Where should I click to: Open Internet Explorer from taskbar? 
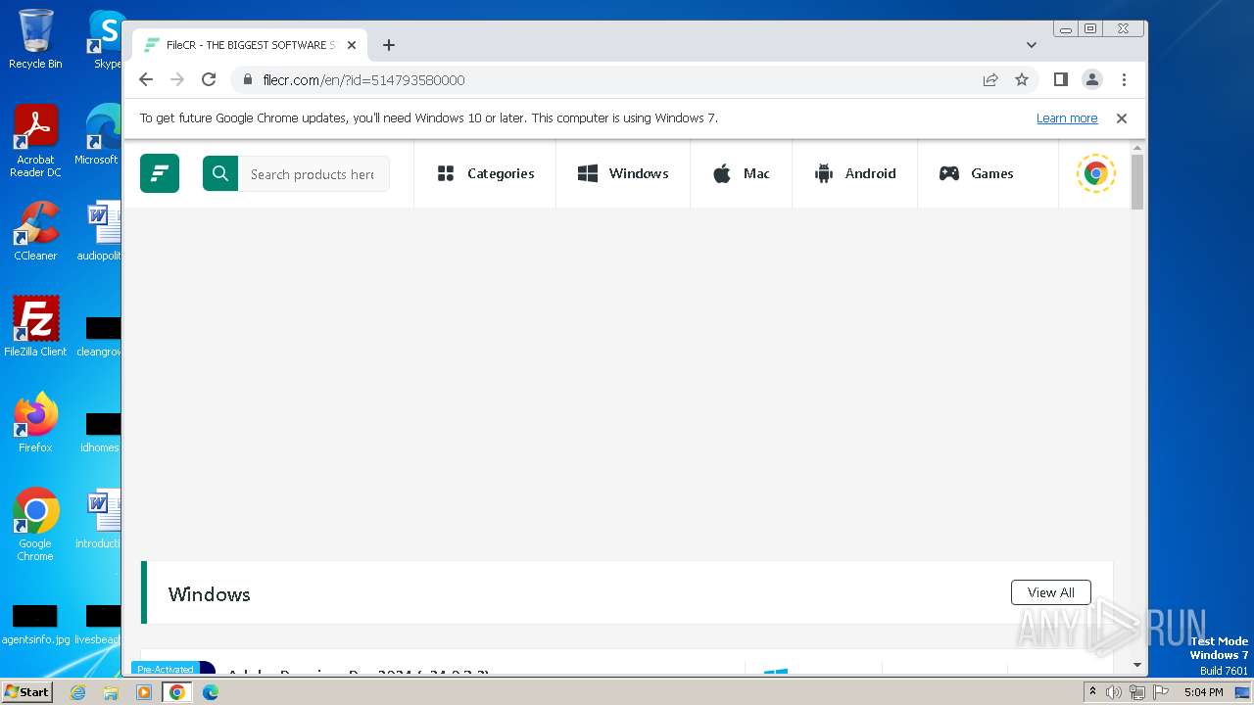[x=77, y=692]
